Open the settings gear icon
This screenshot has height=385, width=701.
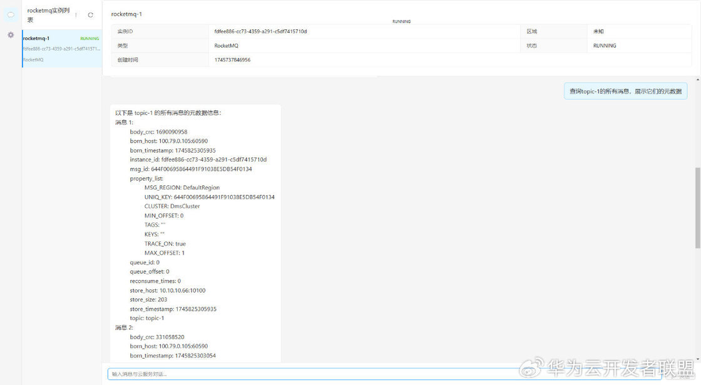11,35
